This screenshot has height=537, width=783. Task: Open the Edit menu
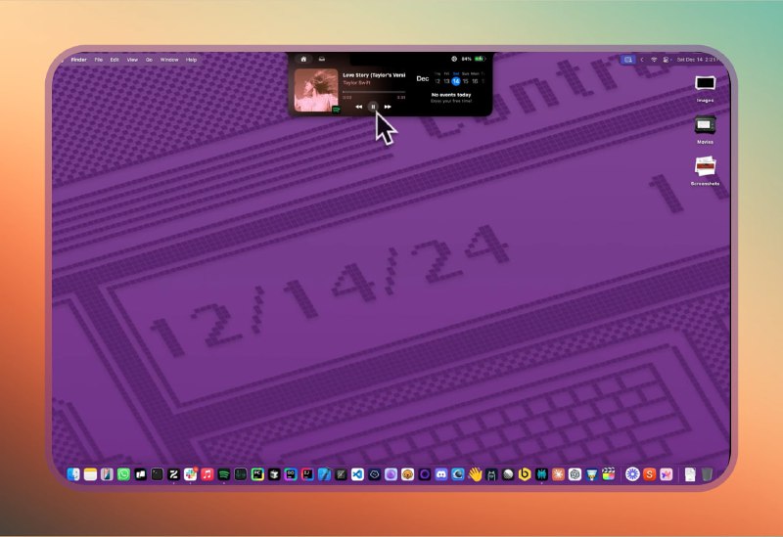[x=115, y=60]
